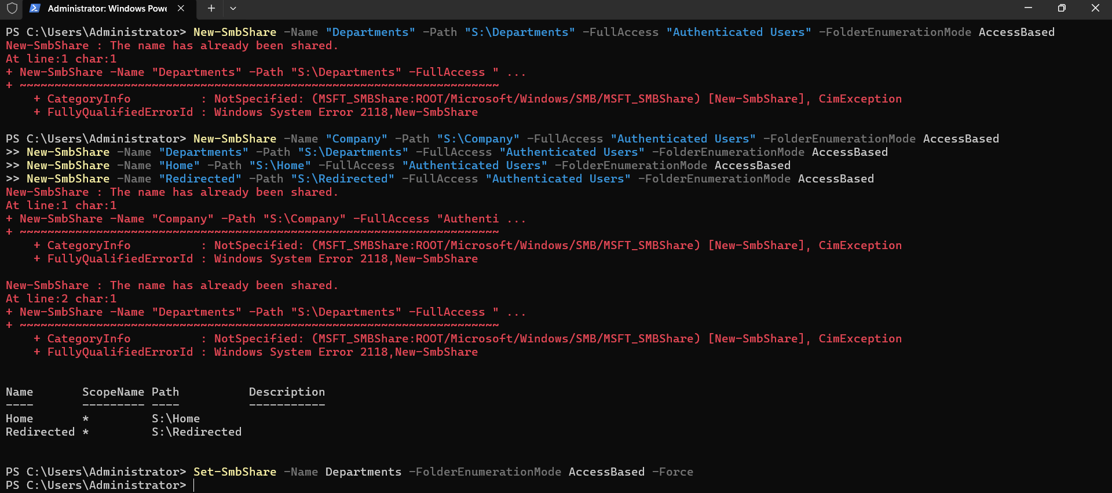Restore down the terminal window
The image size is (1112, 493).
click(x=1062, y=8)
